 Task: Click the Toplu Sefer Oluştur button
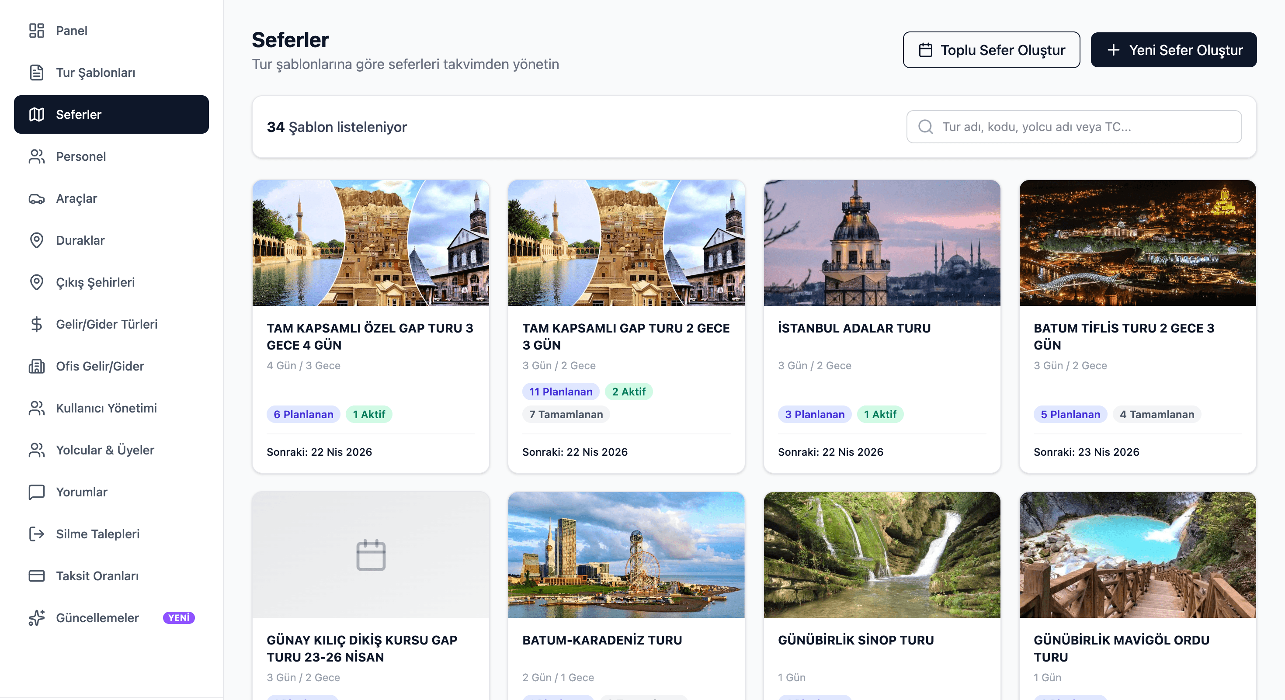click(991, 50)
